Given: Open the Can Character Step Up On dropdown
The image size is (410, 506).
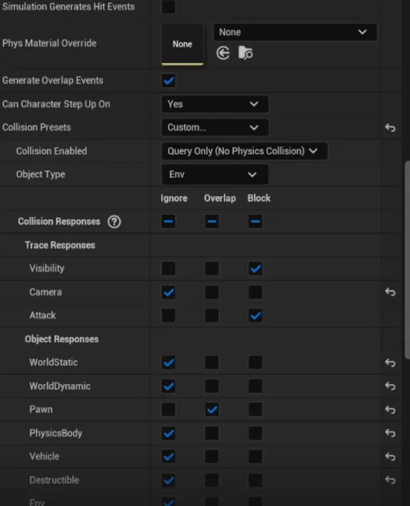Looking at the screenshot, I should pos(214,104).
